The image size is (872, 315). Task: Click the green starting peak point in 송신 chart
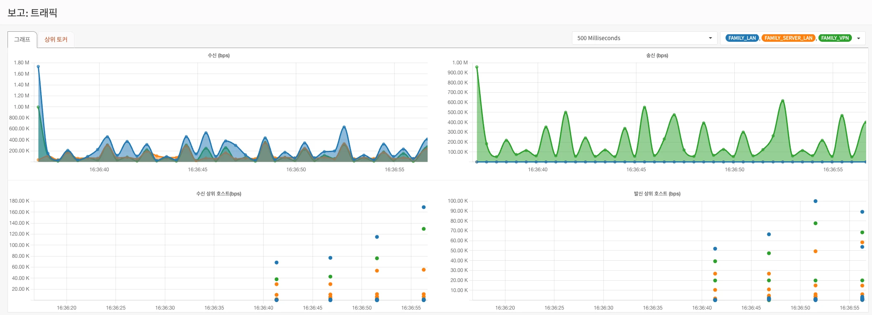pos(477,67)
